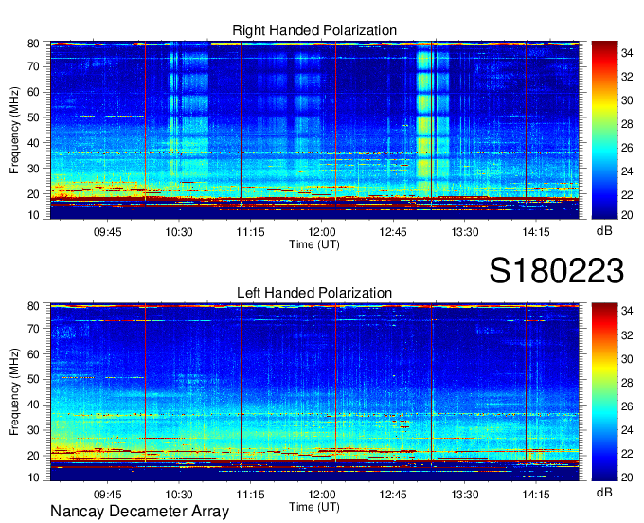Click the 12:00 tick of Left Handed plot
The height and width of the screenshot is (523, 644).
(x=322, y=495)
